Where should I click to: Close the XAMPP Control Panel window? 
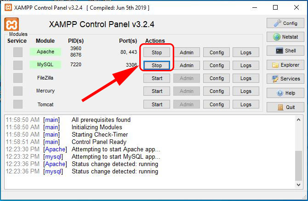click(x=297, y=8)
